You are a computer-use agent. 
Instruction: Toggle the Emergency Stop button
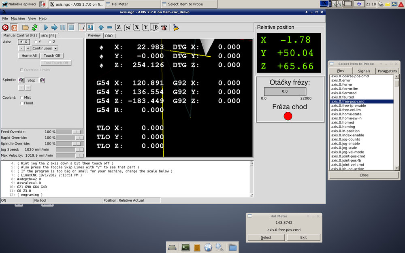5,28
